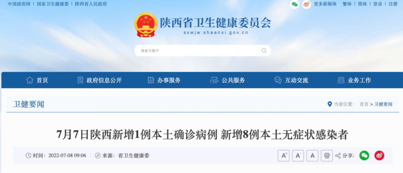The image size is (403, 173).
Task: Open 办事服务 navigation item
Action: [164, 80]
